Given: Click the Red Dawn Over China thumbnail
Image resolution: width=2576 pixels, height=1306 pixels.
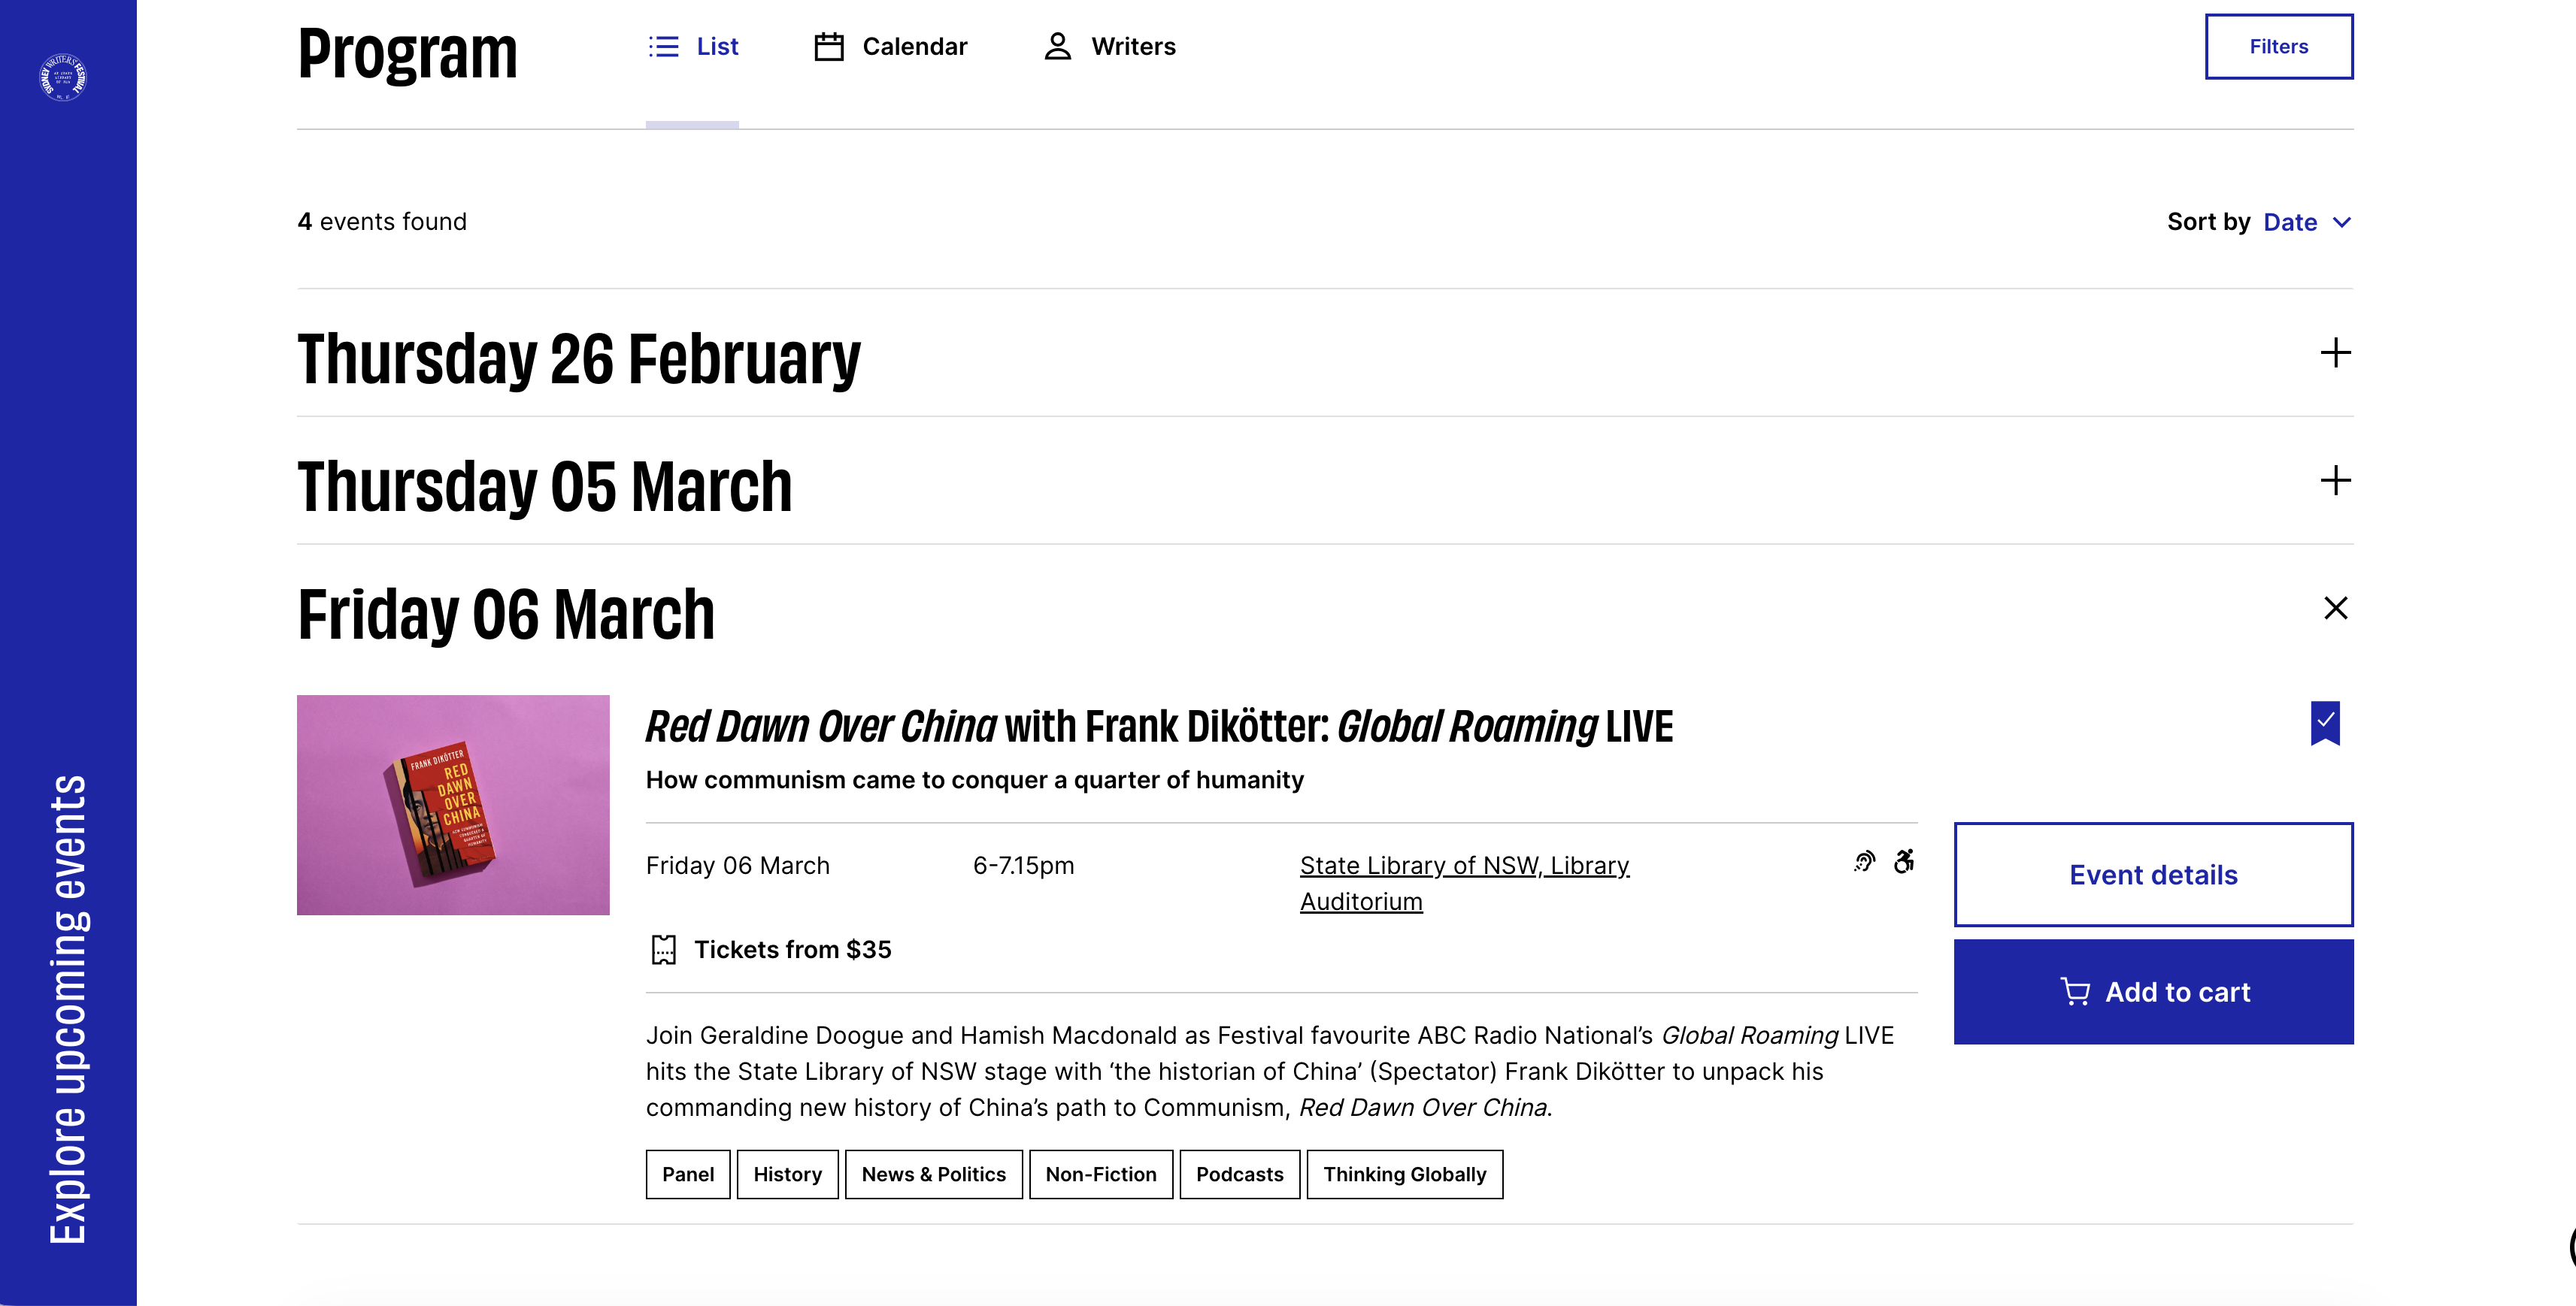Looking at the screenshot, I should tap(453, 806).
